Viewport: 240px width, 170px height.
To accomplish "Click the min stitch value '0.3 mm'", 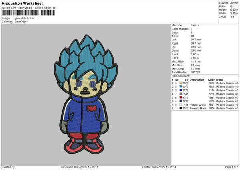I will (x=195, y=65).
